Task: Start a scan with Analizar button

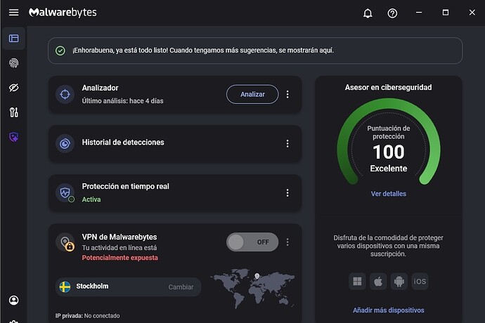Action: coord(252,94)
